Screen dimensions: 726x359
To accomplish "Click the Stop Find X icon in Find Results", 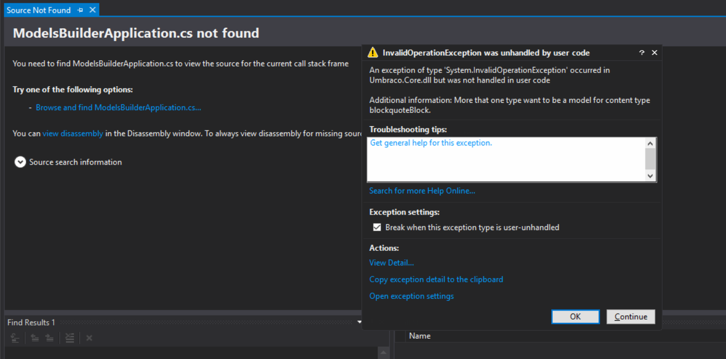I will [89, 338].
